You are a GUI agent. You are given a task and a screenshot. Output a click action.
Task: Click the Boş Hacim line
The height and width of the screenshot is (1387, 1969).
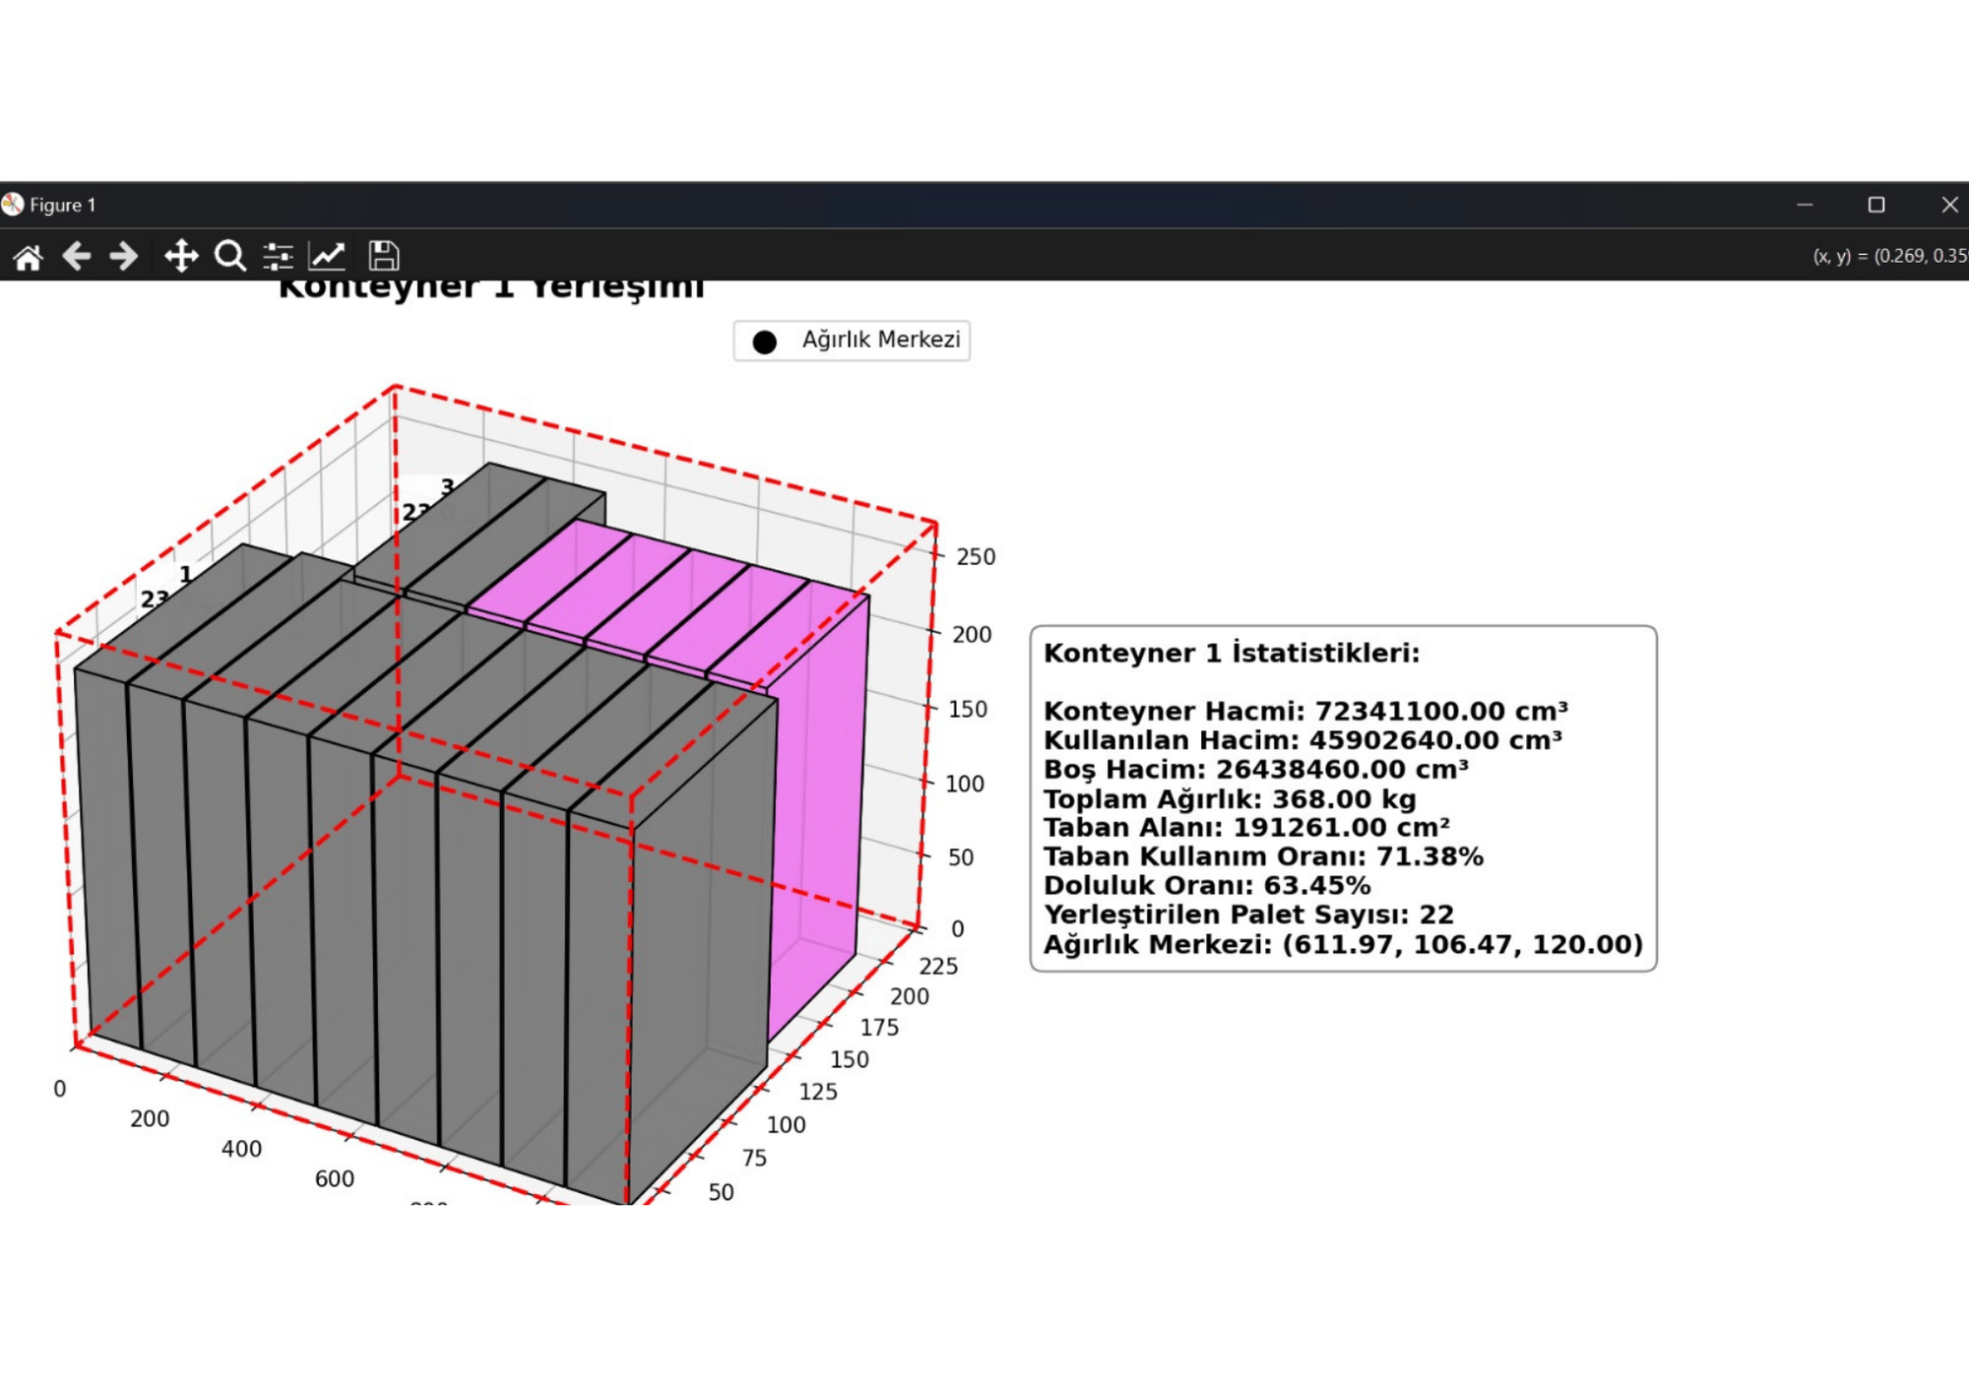(1256, 769)
